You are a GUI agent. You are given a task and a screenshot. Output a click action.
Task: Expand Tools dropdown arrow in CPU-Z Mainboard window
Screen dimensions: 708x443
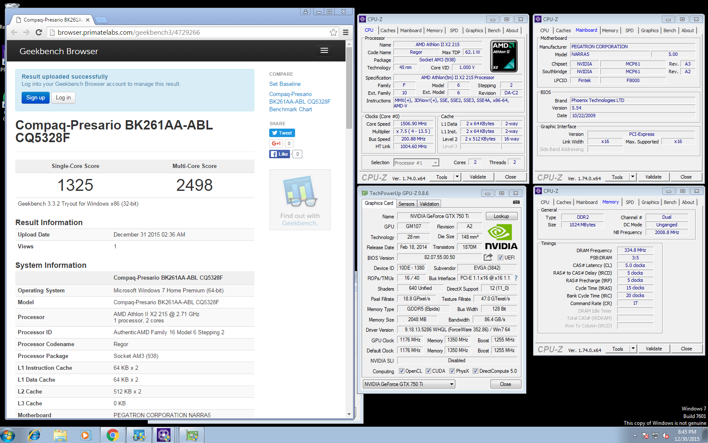click(x=633, y=177)
